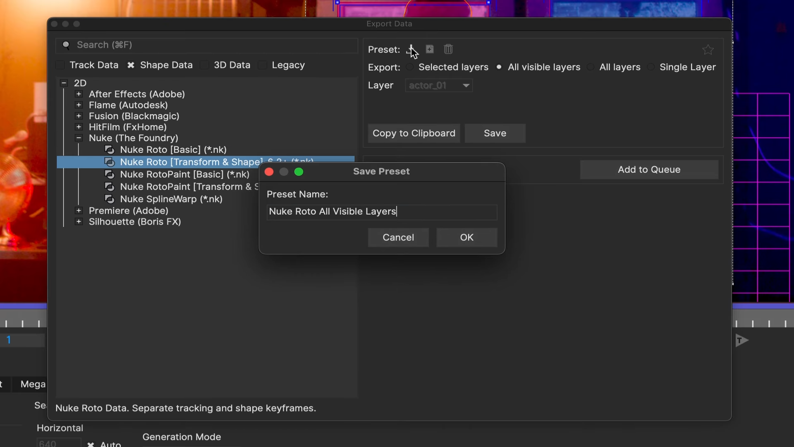
Task: Click the frame number field showing 1
Action: pos(22,340)
